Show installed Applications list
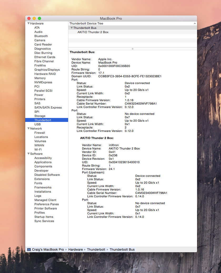 (43, 162)
